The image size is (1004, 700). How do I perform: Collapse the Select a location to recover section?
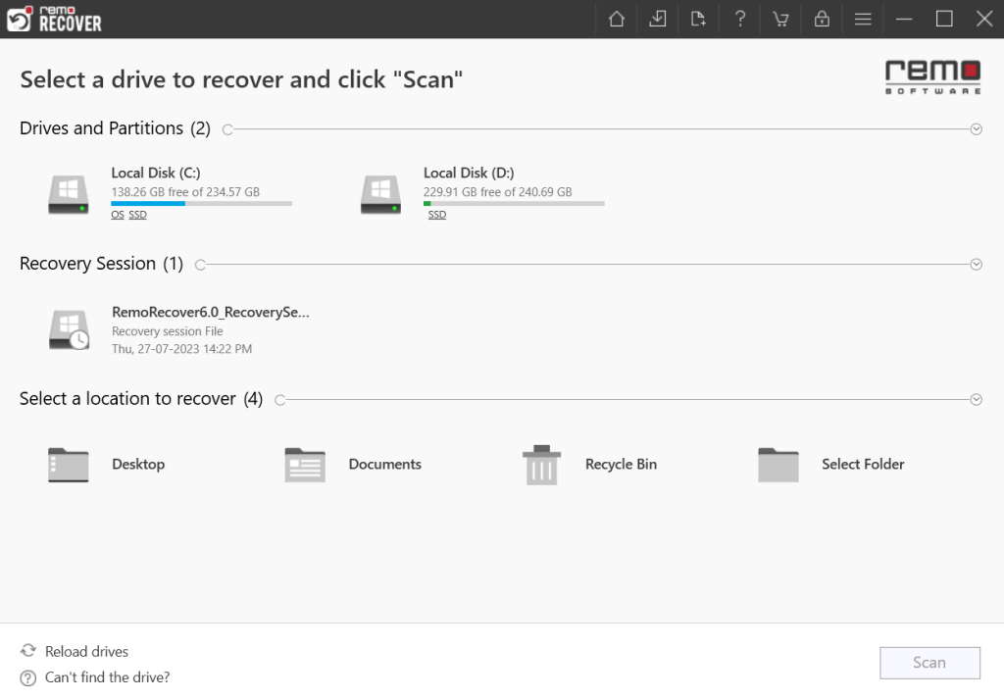pos(976,400)
